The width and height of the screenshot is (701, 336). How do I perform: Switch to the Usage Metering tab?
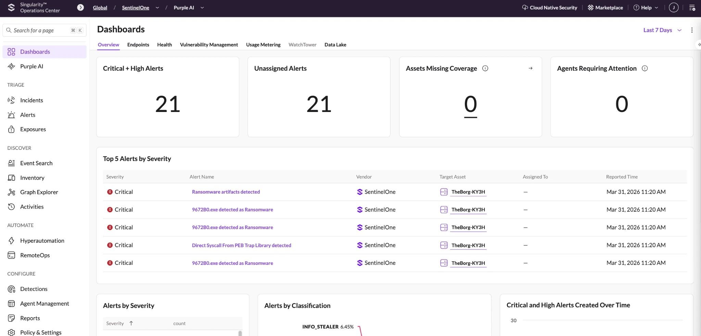pyautogui.click(x=263, y=45)
